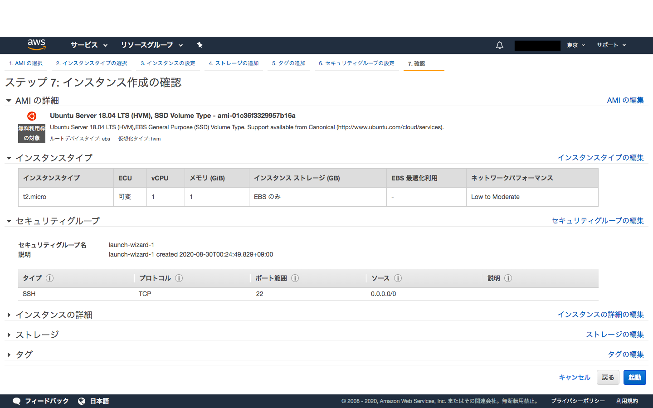The image size is (653, 408).
Task: Click the Ubuntu logo icon beside AMI name
Action: pyautogui.click(x=32, y=116)
